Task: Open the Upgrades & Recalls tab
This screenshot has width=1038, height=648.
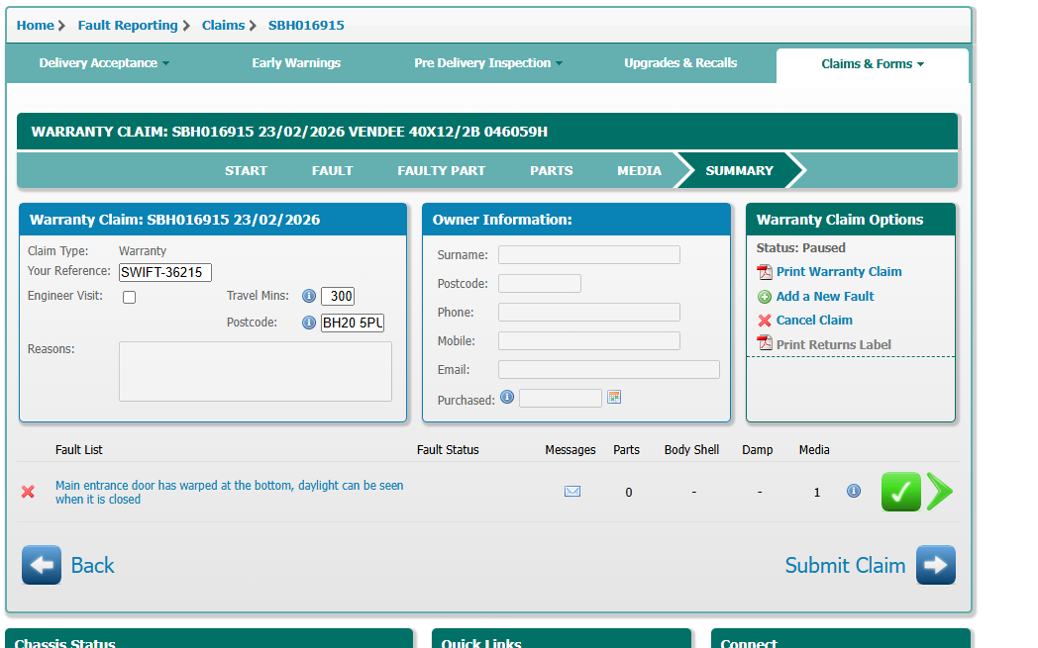Action: pos(680,62)
